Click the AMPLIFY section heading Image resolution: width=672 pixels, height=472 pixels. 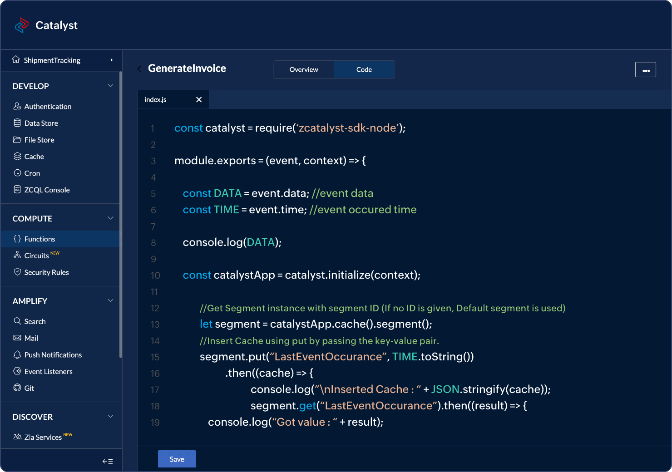click(x=30, y=301)
